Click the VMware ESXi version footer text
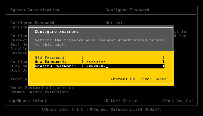 click(x=102, y=109)
